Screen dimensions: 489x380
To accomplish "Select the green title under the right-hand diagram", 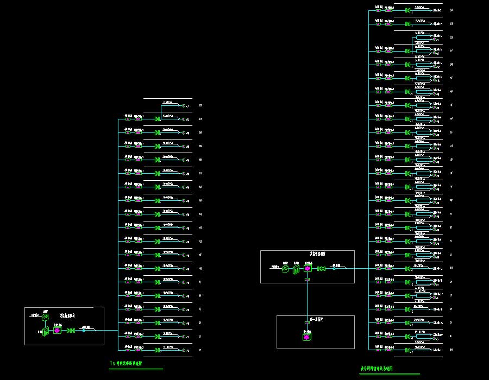I will point(377,369).
